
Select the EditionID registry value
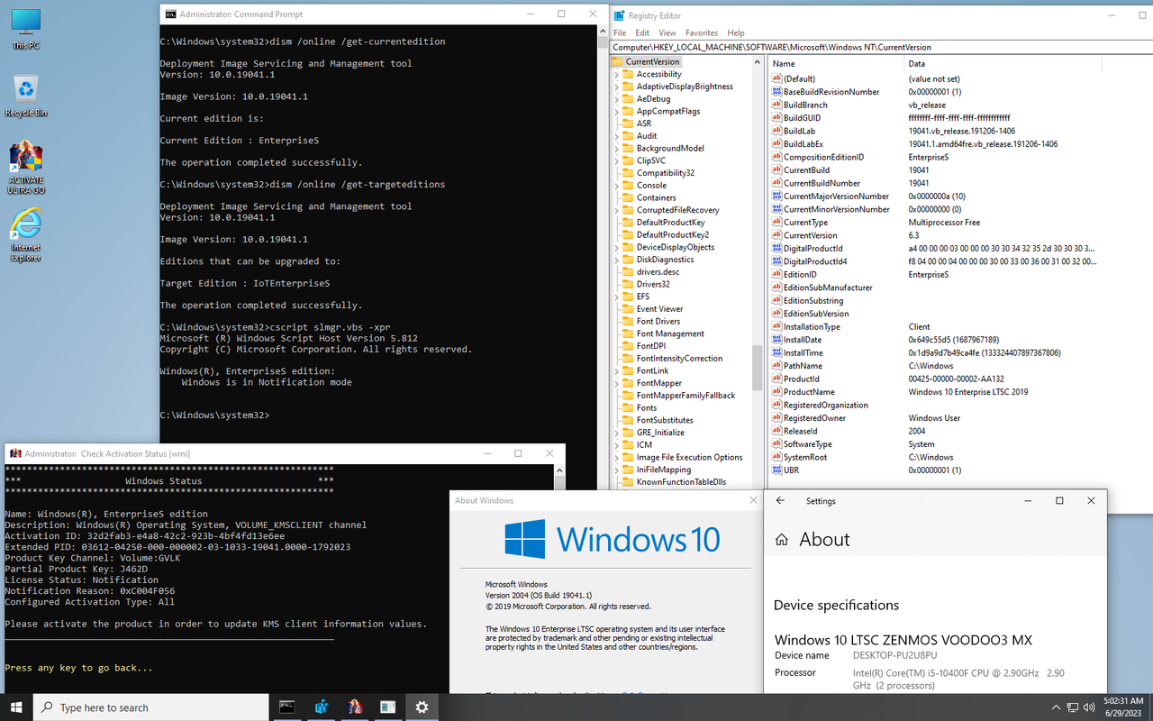800,275
